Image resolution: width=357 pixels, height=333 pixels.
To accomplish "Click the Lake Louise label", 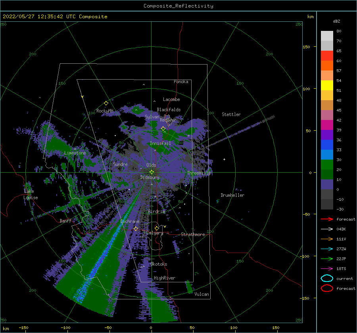I will point(31,194).
